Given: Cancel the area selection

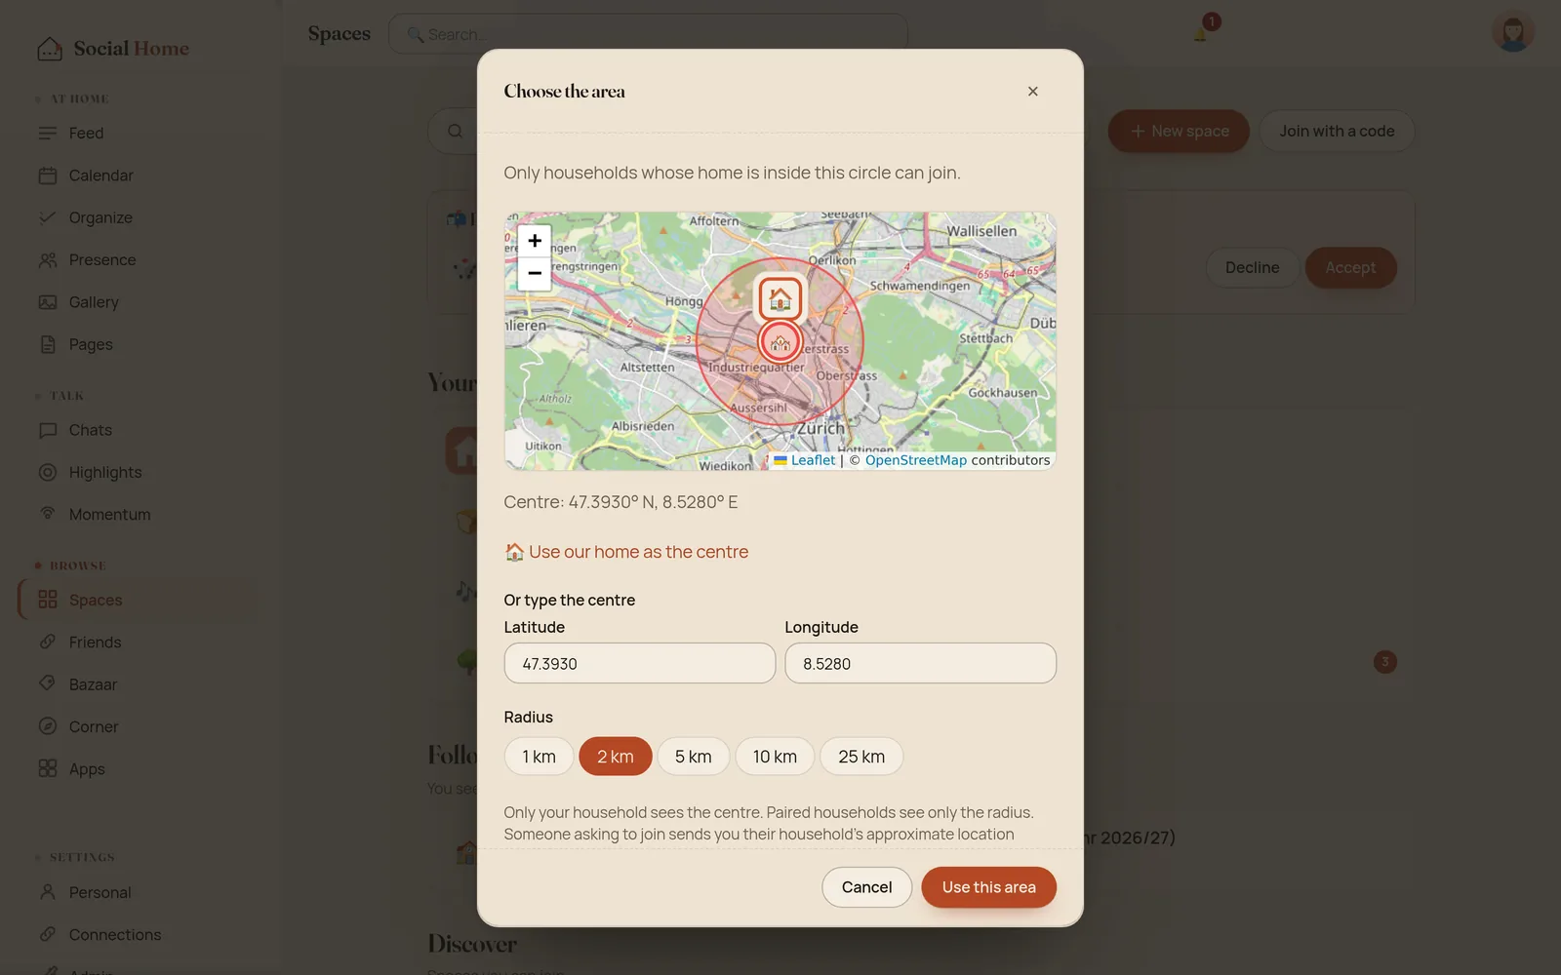Looking at the screenshot, I should tap(866, 887).
